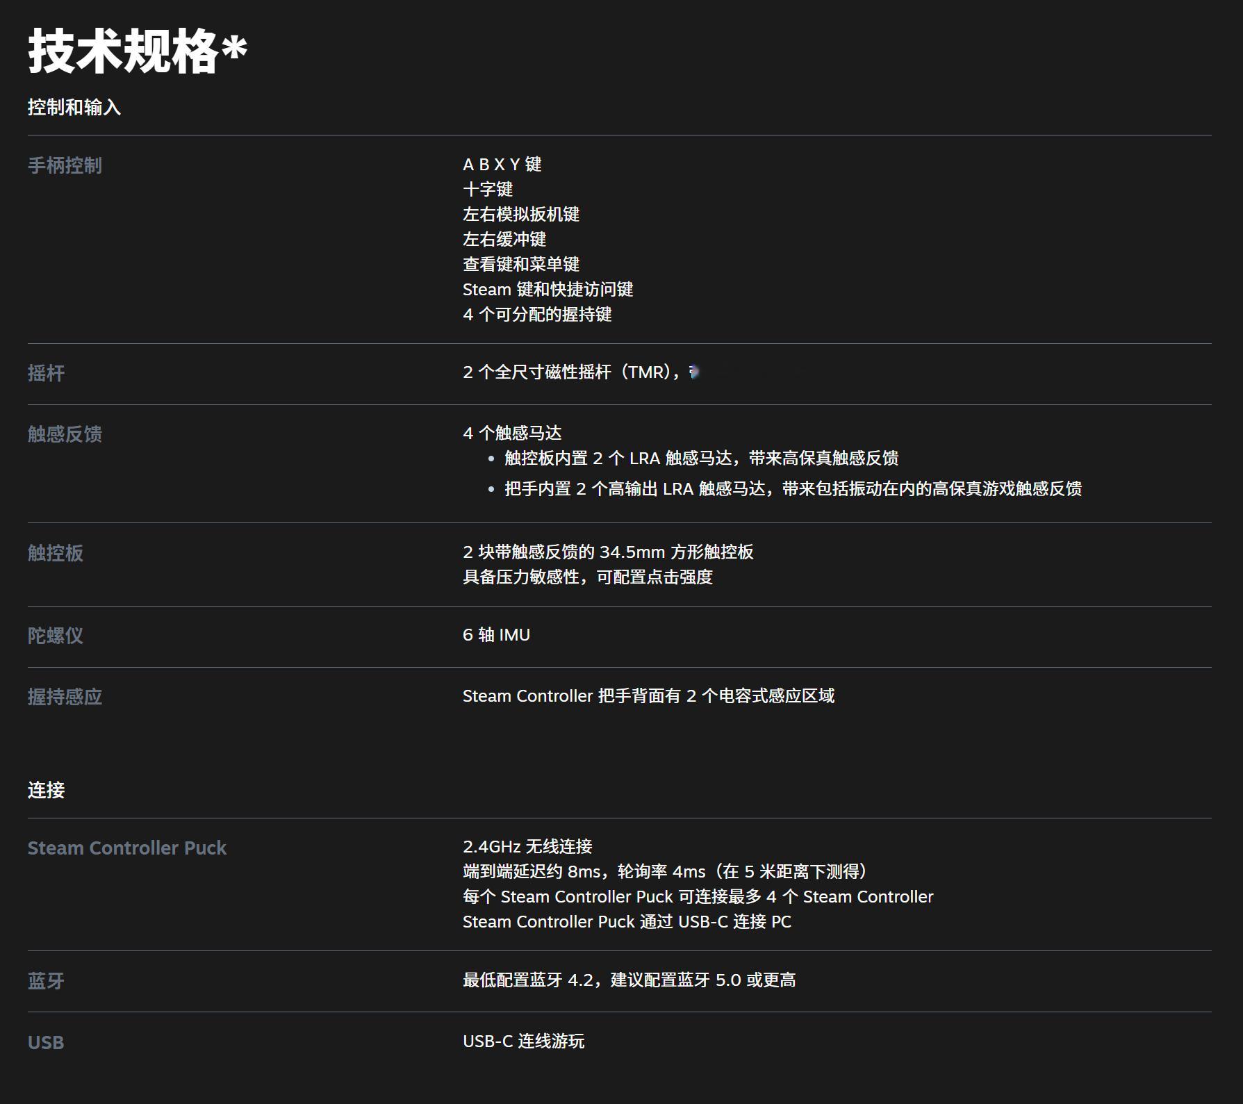
Task: Select the "陀螺仪" row label
Action: point(56,636)
